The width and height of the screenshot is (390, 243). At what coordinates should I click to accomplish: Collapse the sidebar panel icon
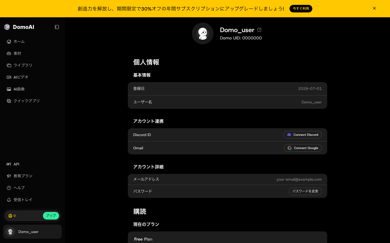pyautogui.click(x=57, y=27)
